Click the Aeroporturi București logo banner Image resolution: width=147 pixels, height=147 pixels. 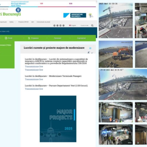[75, 15]
